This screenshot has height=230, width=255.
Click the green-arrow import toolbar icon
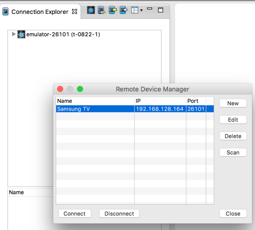113,10
